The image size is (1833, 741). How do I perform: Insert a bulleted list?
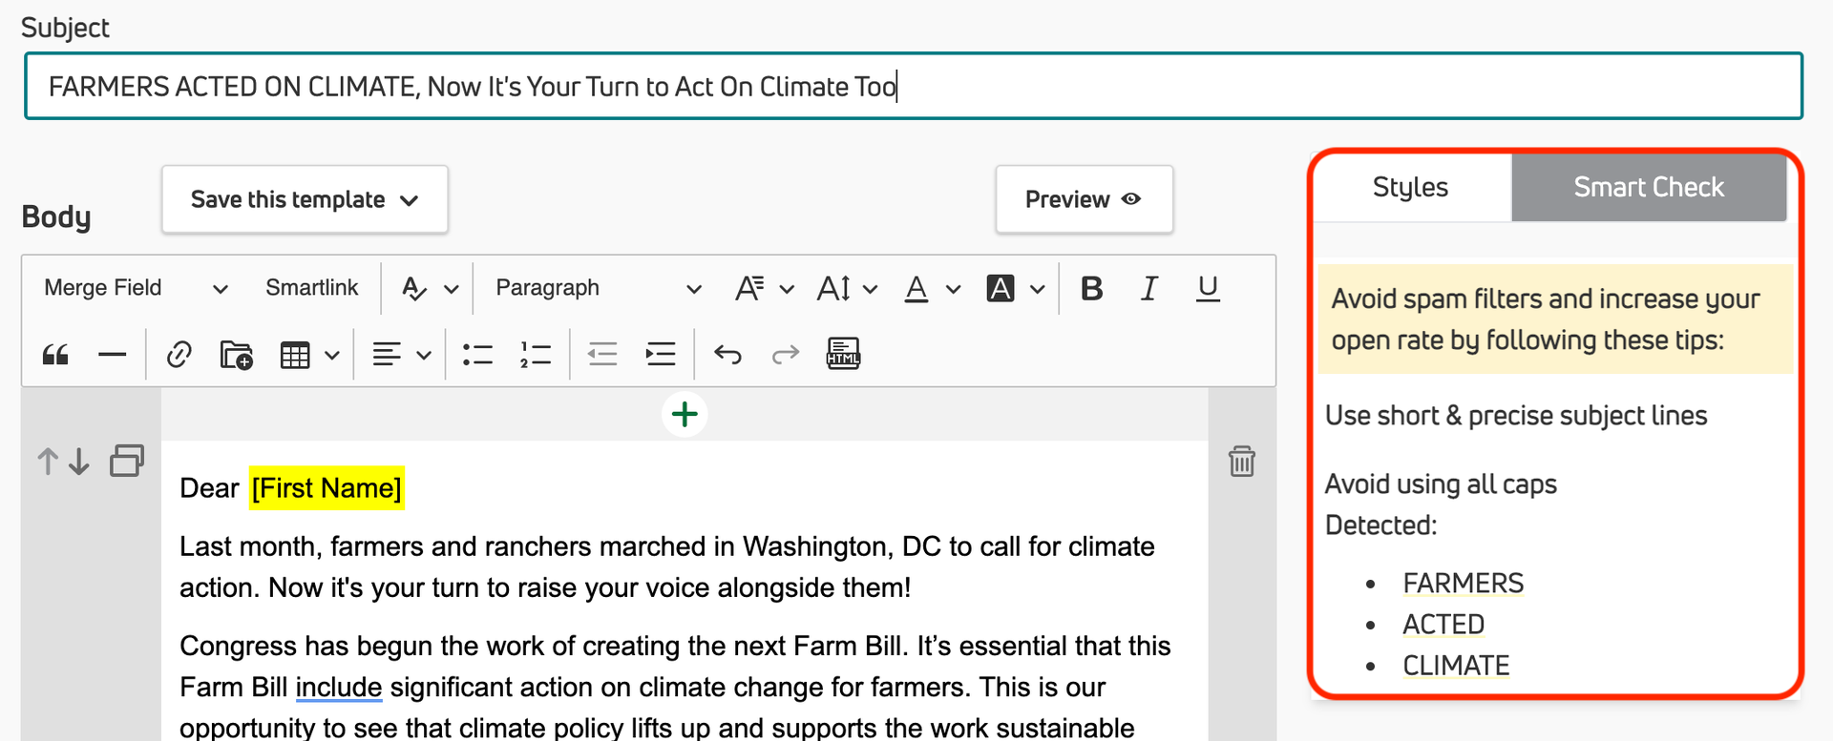coord(477,356)
